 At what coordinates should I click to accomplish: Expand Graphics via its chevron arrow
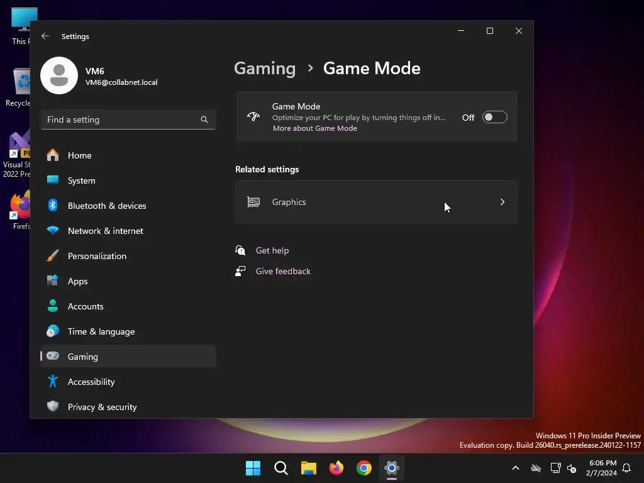point(502,202)
